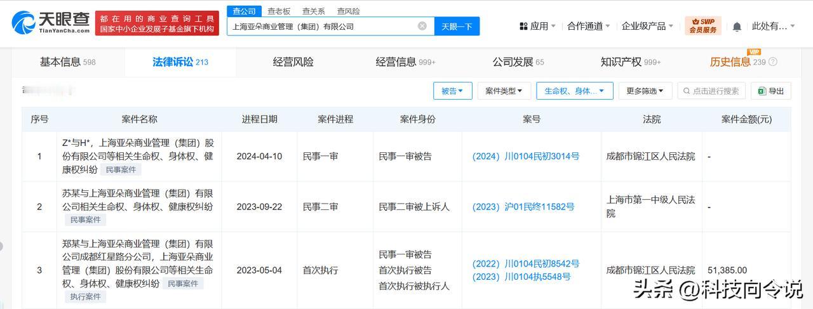
Task: Click the 郑某 case name in row 3
Action: tap(138, 263)
